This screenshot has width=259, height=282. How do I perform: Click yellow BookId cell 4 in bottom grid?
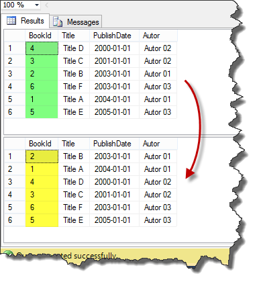(42, 182)
